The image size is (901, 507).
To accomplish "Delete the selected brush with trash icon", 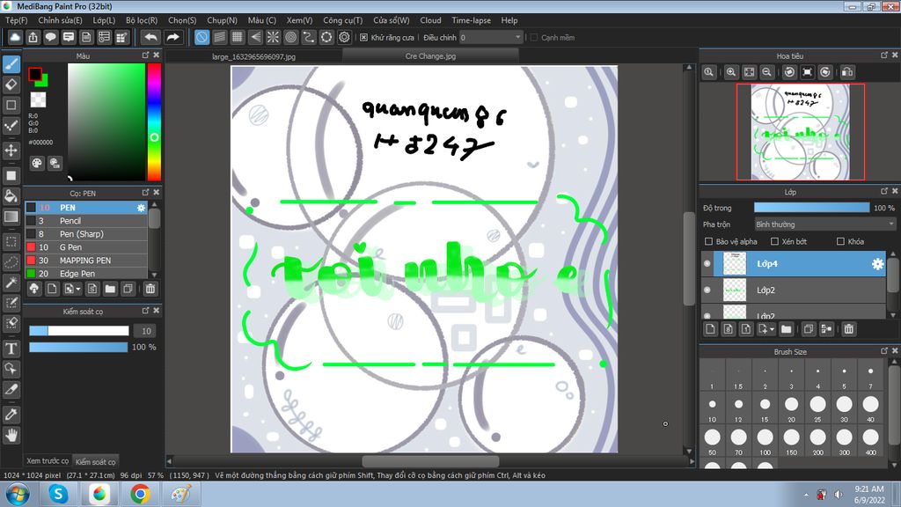I will [x=150, y=289].
